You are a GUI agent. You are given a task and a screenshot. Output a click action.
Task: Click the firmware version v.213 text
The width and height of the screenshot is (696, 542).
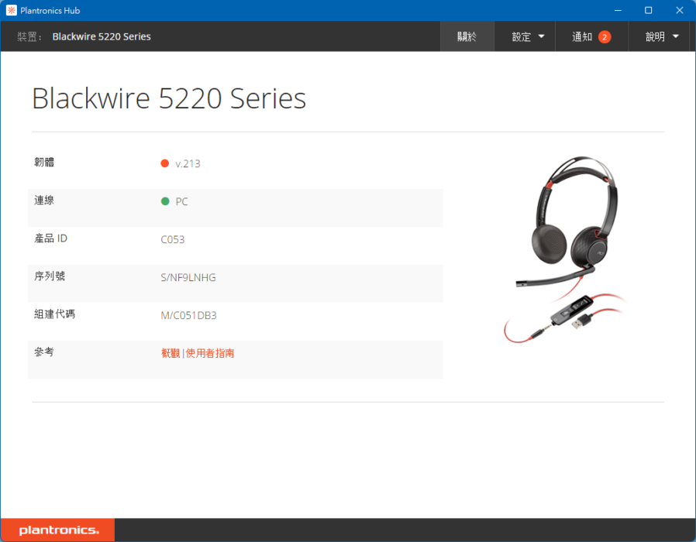[x=188, y=163]
